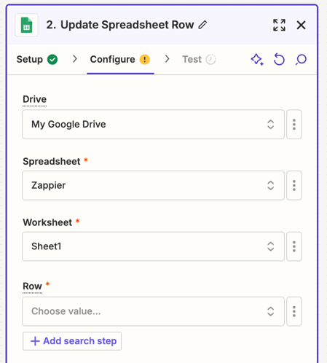Viewport: 327px width, 363px height.
Task: Close the Update Spreadsheet Row panel
Action: point(301,25)
